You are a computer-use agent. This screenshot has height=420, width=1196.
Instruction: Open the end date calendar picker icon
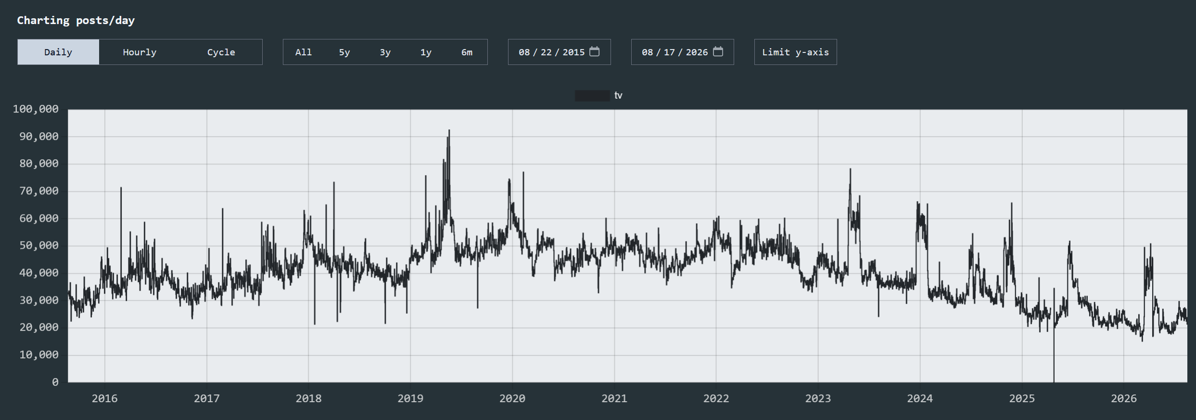point(718,51)
